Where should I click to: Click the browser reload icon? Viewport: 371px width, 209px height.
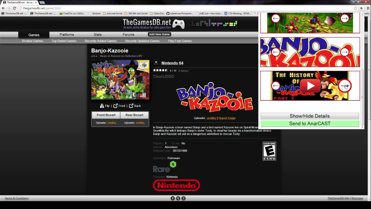(14, 8)
